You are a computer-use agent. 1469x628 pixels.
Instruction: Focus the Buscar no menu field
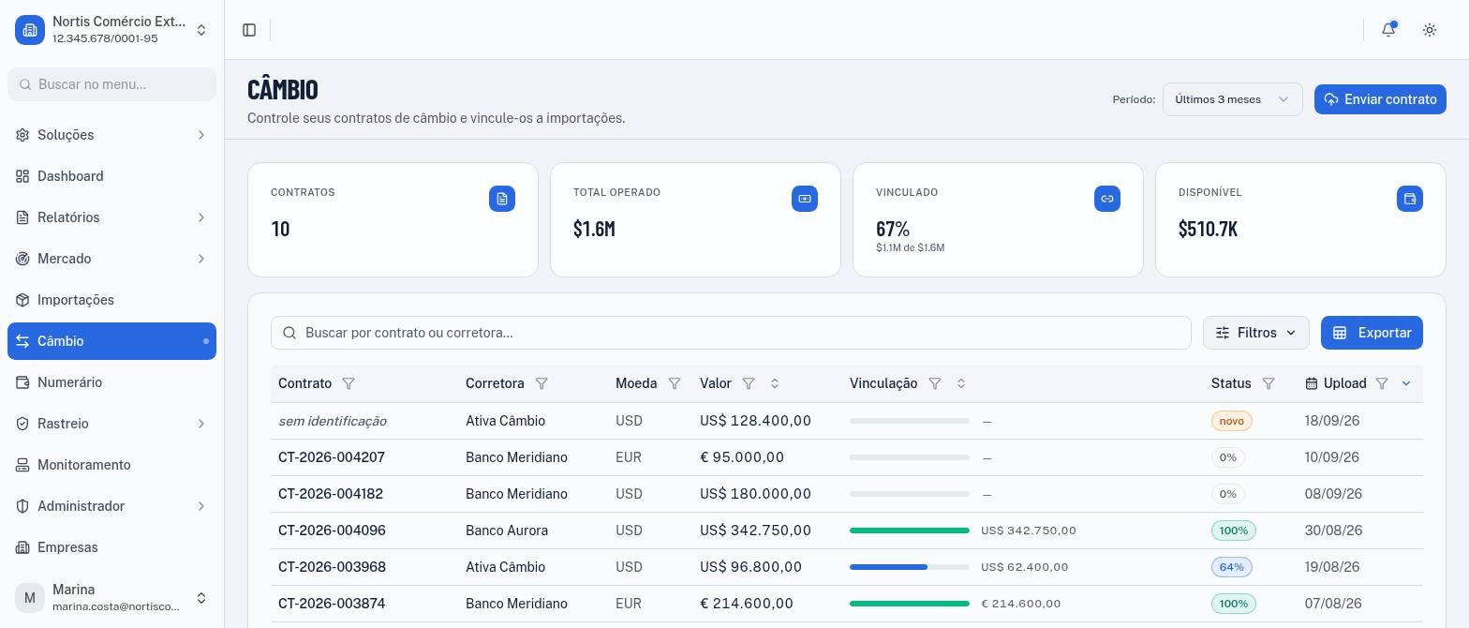click(x=111, y=84)
